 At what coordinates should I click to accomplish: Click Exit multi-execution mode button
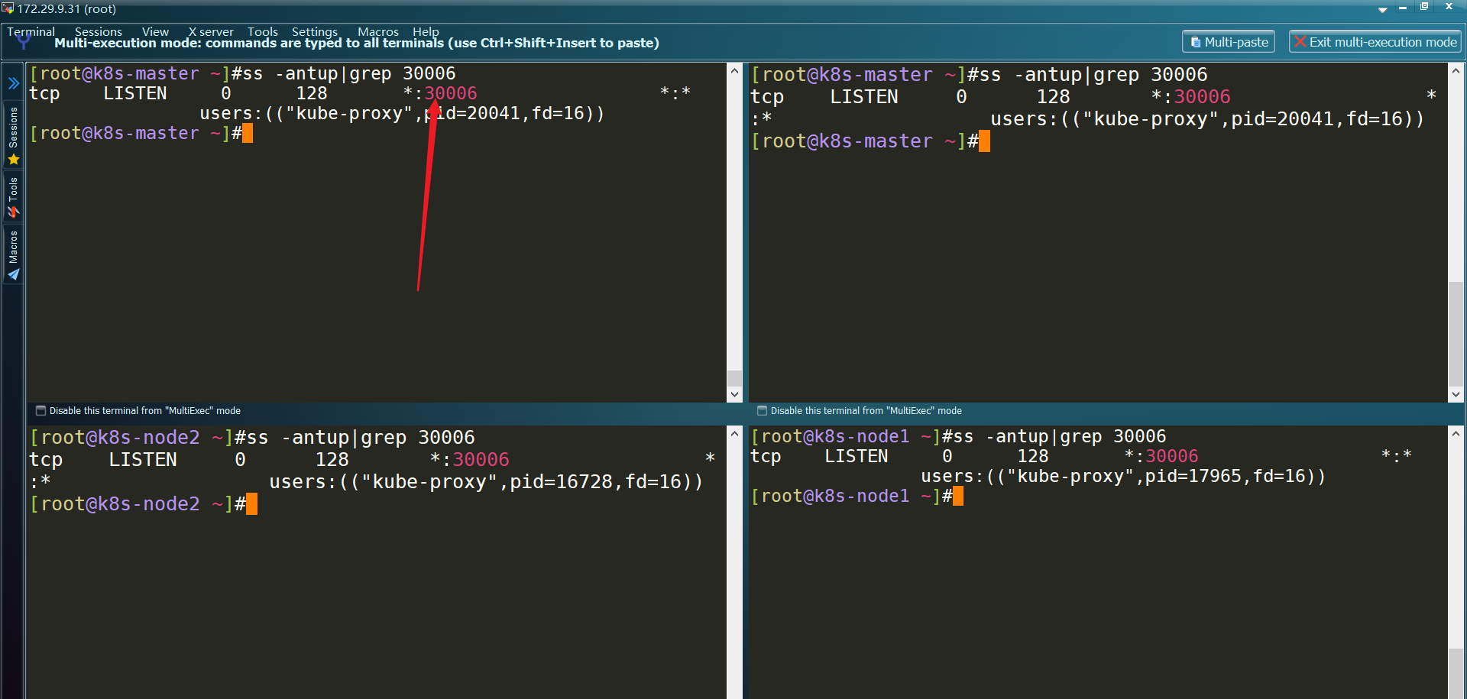(1375, 42)
